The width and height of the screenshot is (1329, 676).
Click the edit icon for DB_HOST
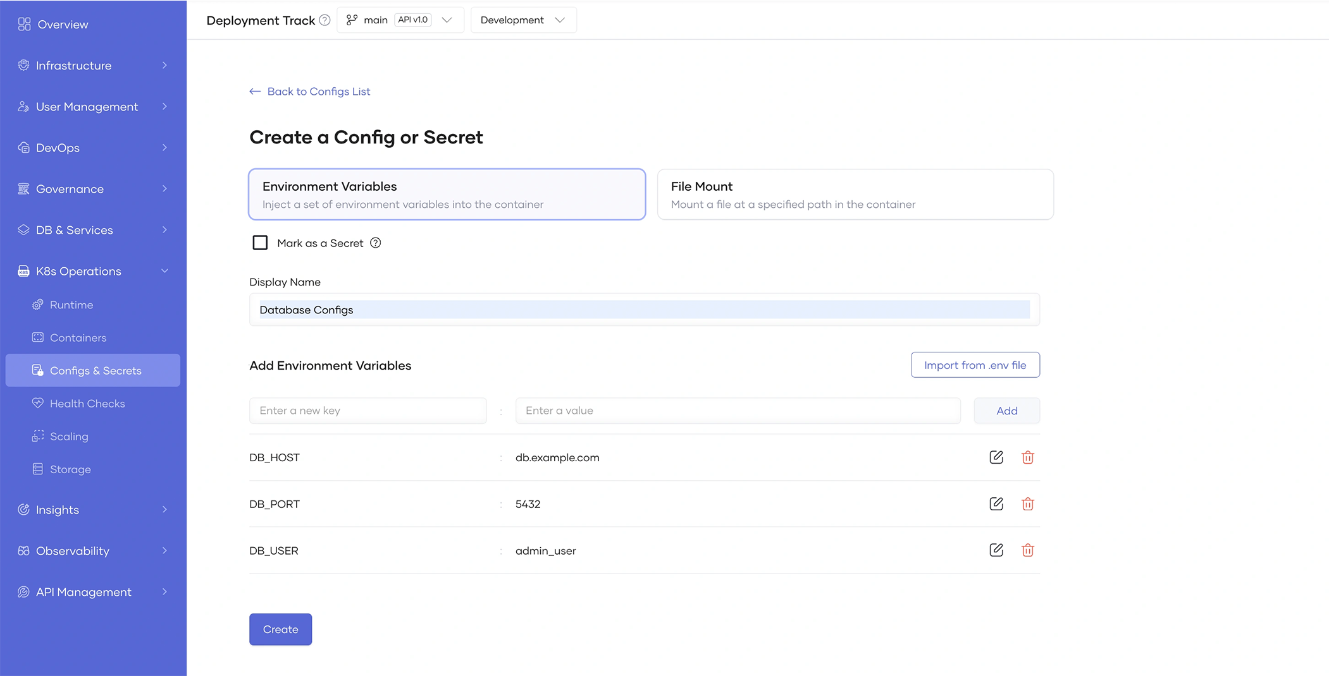[996, 457]
